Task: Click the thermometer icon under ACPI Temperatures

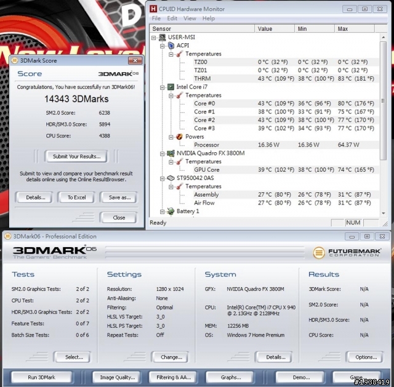Action: [179, 54]
